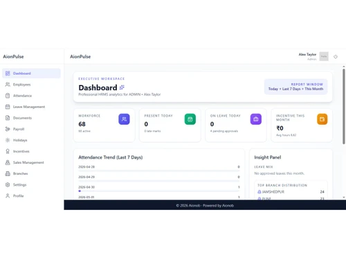Click the Workforce 68 card
Image resolution: width=346 pixels, height=259 pixels.
click(x=104, y=125)
